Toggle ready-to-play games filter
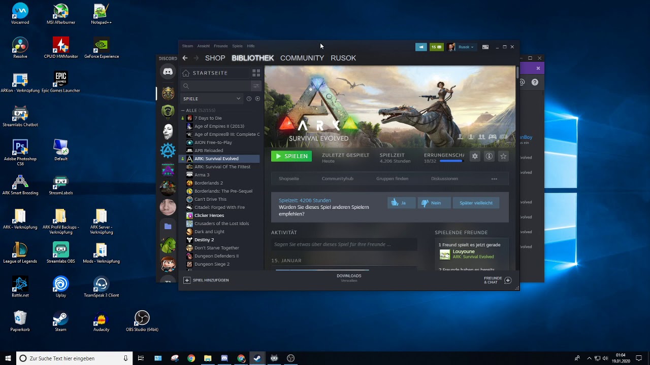 pos(257,99)
